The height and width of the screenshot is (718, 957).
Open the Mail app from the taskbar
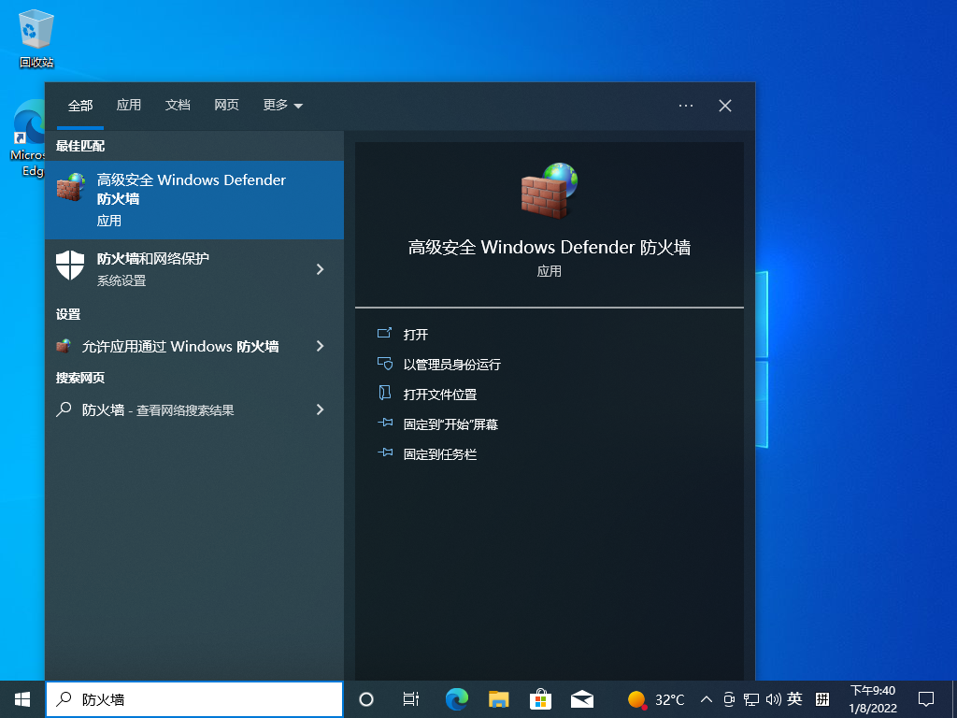pyautogui.click(x=582, y=699)
